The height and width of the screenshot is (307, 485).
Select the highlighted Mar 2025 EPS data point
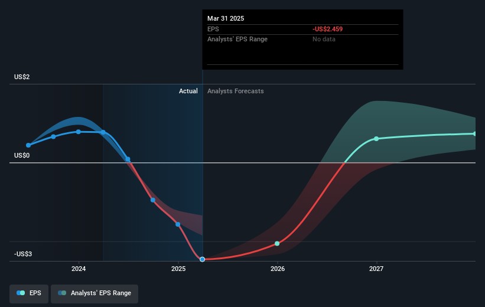pos(203,259)
